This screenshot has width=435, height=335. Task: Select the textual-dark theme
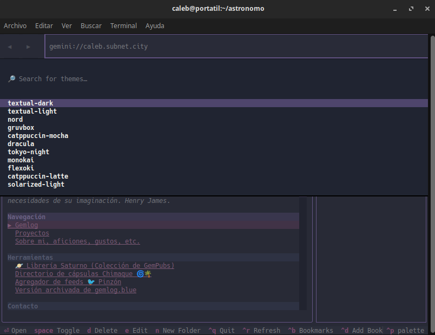pos(30,103)
